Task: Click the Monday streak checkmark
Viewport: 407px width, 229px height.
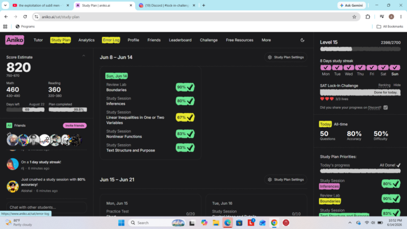Action: 326,67
